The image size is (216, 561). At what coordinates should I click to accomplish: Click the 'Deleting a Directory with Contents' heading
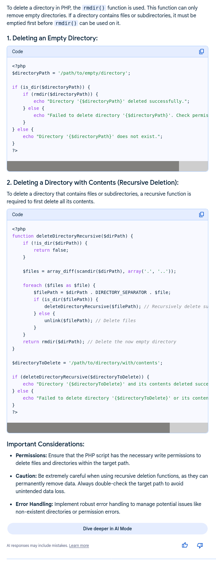tap(93, 183)
